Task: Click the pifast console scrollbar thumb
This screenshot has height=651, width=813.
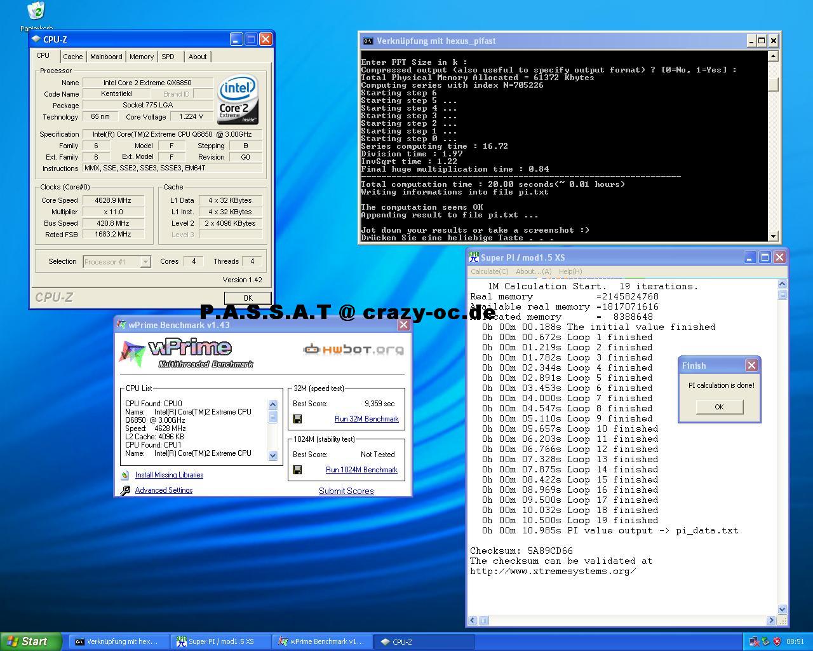Action: coord(773,85)
